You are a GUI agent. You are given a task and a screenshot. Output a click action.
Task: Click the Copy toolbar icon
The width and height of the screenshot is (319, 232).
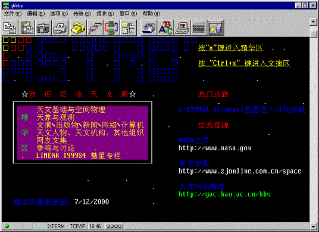tap(10, 27)
